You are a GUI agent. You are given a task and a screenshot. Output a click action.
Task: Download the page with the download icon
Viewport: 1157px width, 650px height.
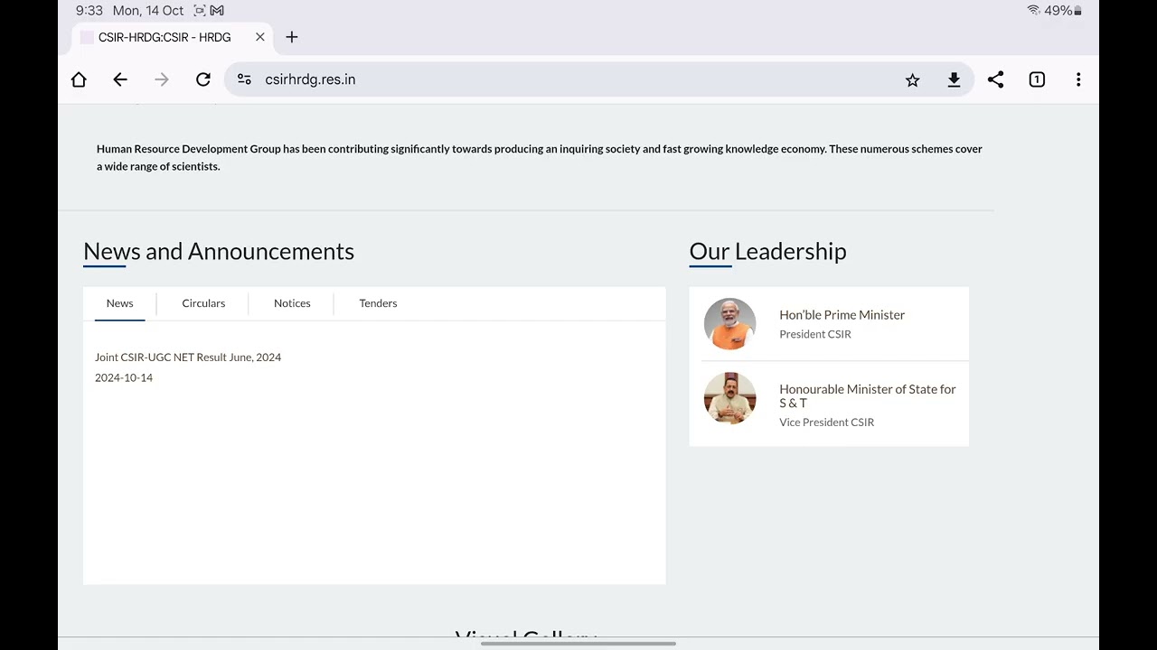(x=954, y=79)
